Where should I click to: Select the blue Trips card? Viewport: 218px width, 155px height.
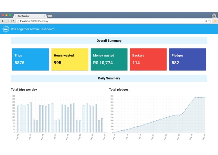(x=30, y=59)
